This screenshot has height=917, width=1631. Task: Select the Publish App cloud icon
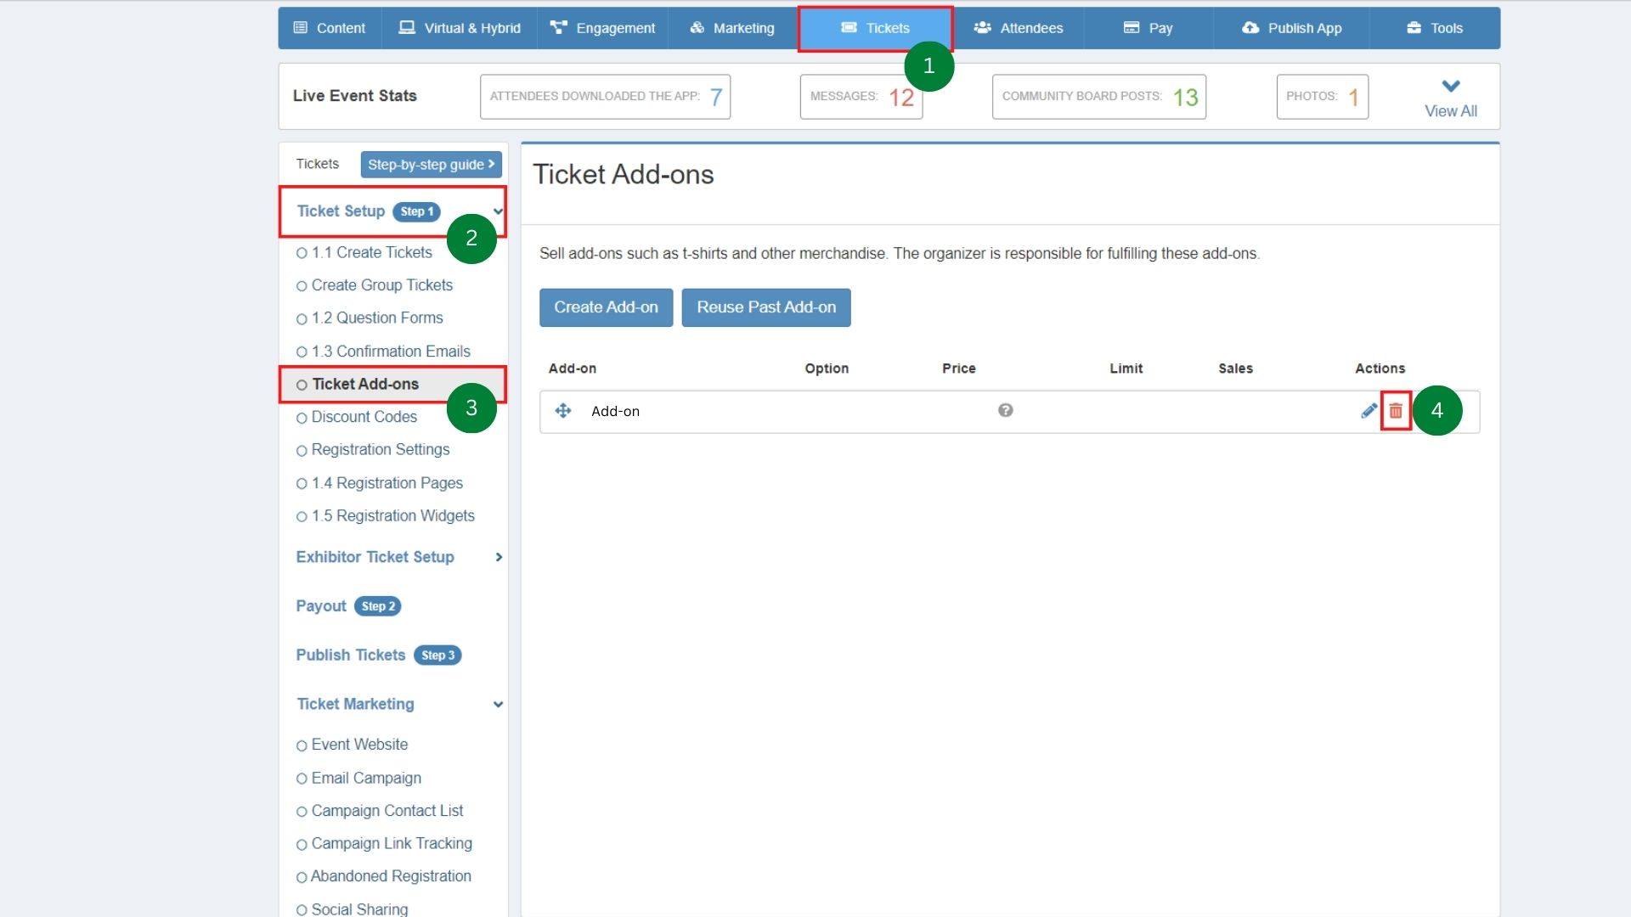click(1249, 27)
